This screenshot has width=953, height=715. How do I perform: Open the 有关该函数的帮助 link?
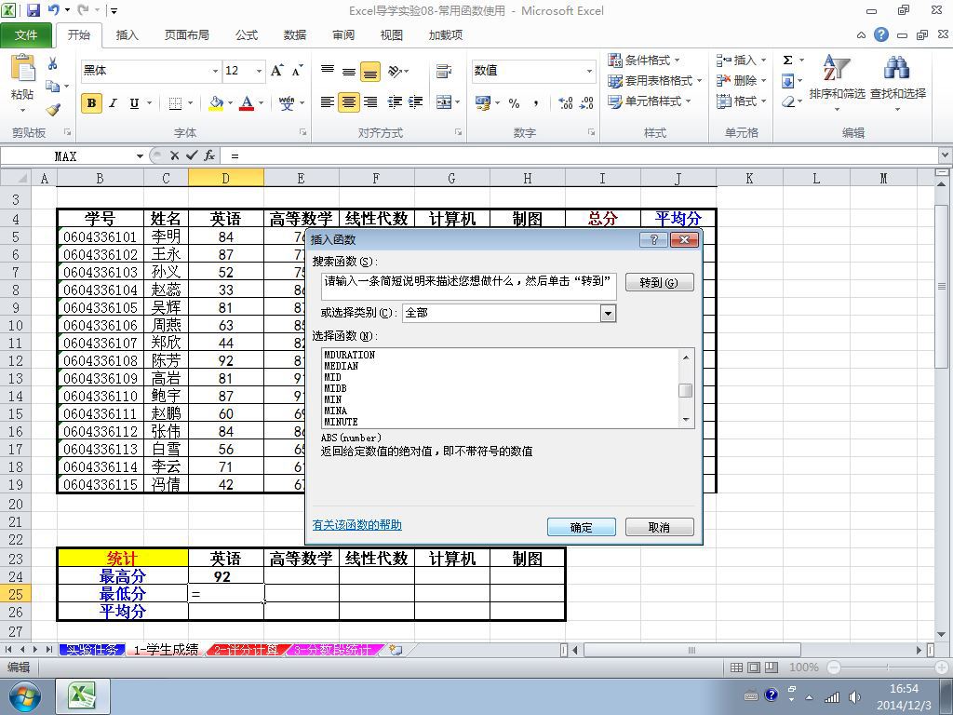(x=356, y=525)
